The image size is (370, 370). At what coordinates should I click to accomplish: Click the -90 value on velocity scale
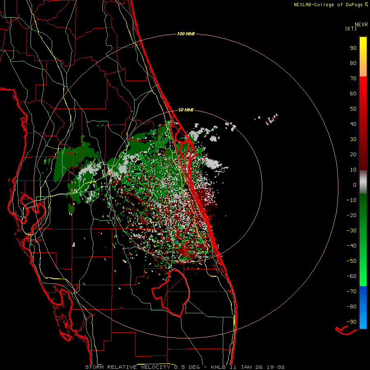click(351, 322)
